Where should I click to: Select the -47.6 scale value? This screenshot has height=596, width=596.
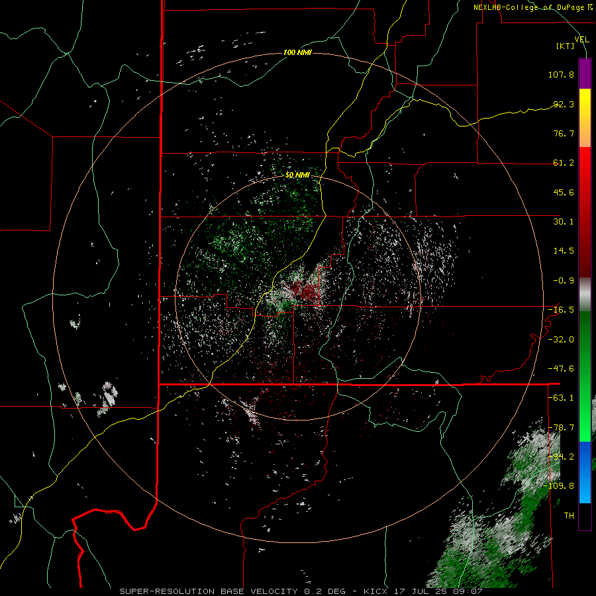561,369
